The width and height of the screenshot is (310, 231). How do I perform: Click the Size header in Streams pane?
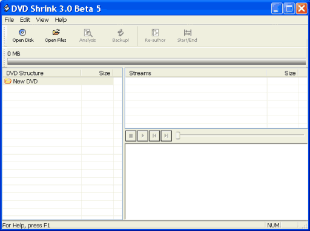[x=282, y=73]
